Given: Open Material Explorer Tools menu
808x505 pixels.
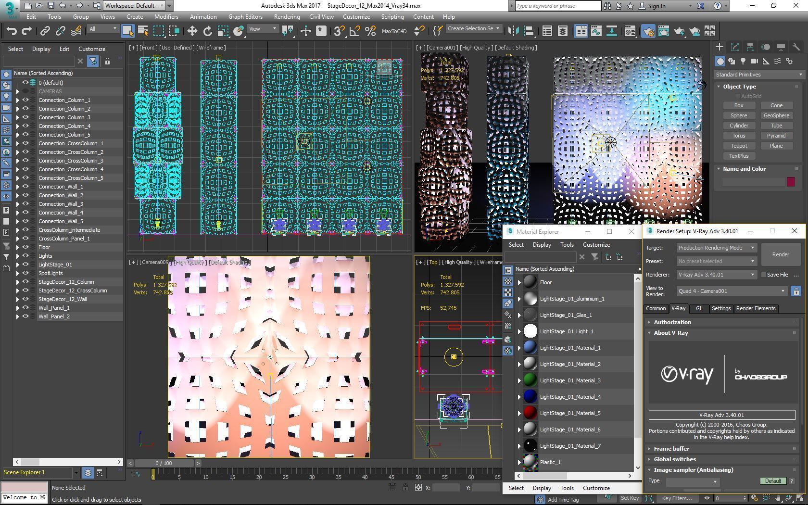Looking at the screenshot, I should pos(567,245).
